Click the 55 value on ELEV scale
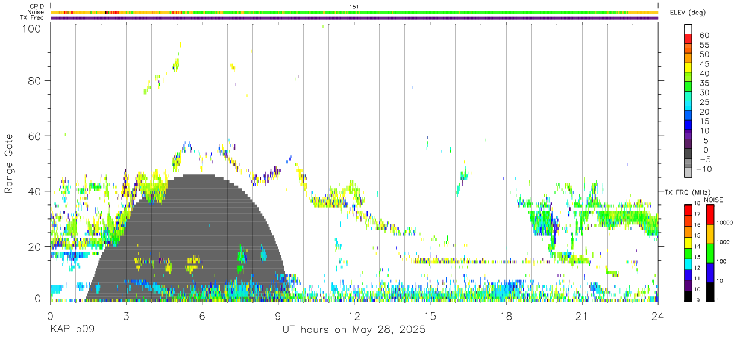 (x=704, y=45)
